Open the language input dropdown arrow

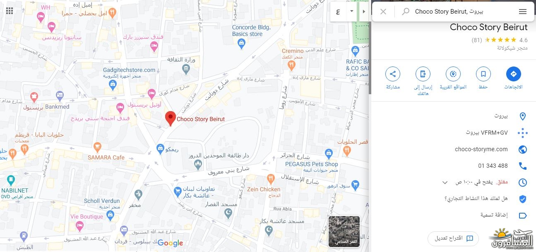coord(352,11)
